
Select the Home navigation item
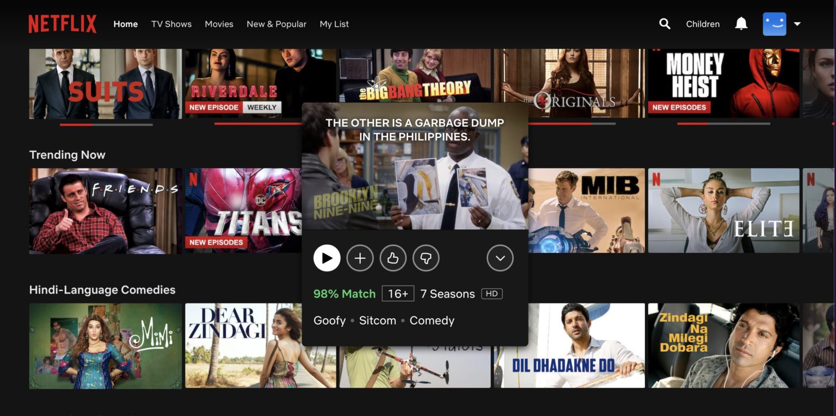coord(125,24)
